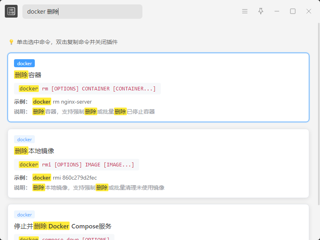Click the docker rmi command code block
This screenshot has height=240, width=320.
(x=76, y=165)
